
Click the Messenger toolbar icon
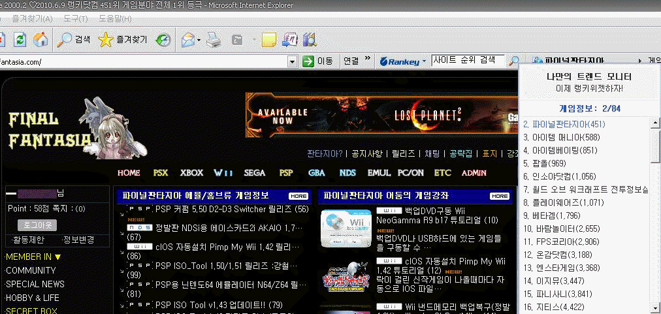point(290,40)
